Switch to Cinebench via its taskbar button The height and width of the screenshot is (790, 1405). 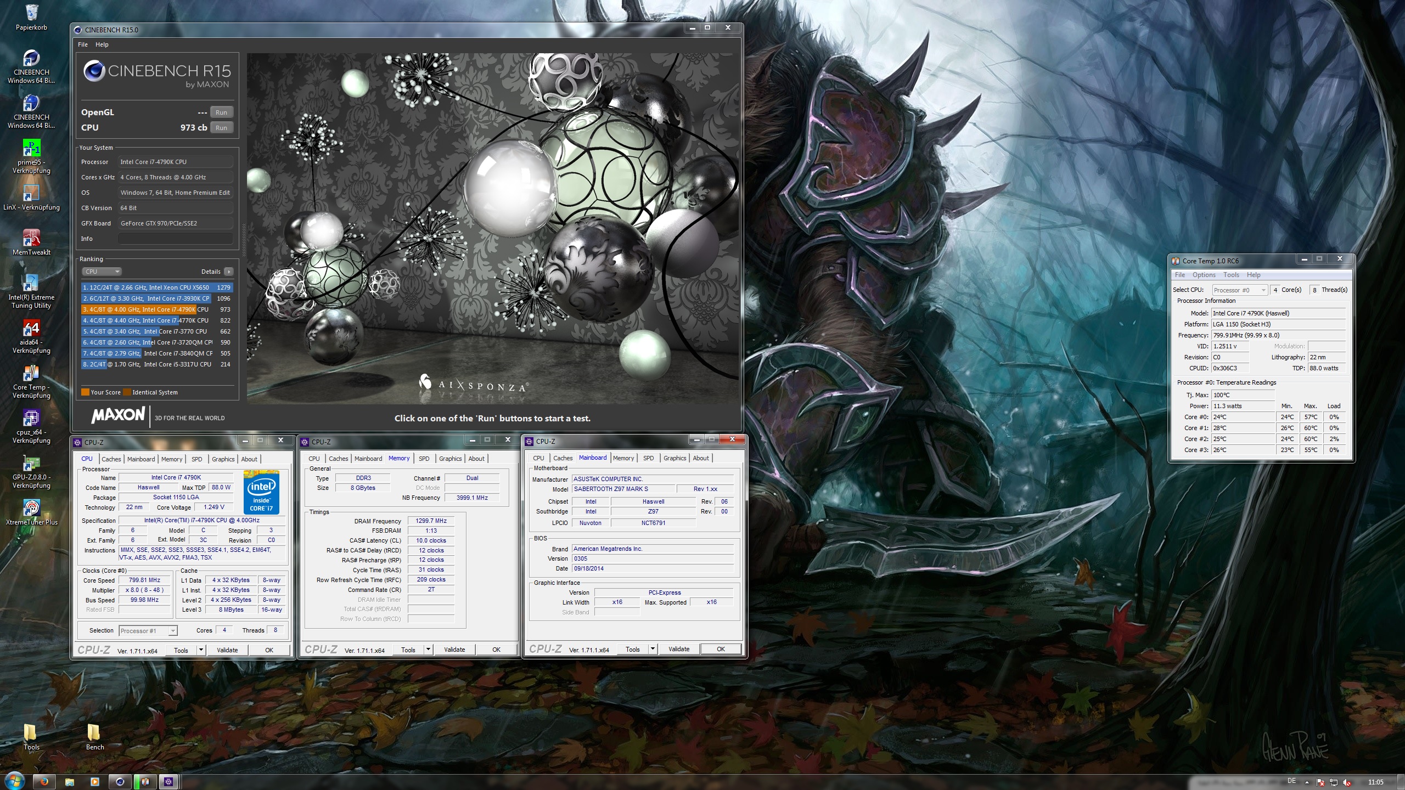(120, 782)
